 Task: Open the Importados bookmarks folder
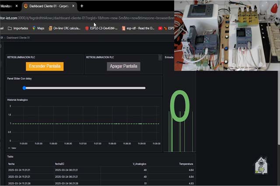coord(17,28)
